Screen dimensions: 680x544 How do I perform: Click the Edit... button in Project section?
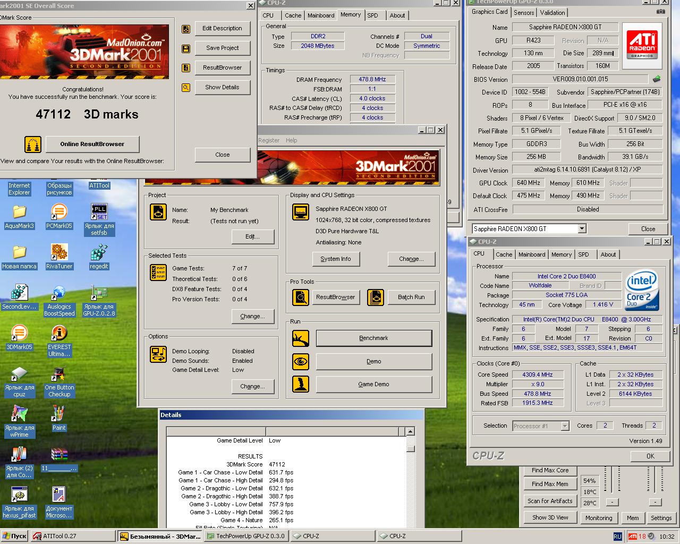(253, 237)
